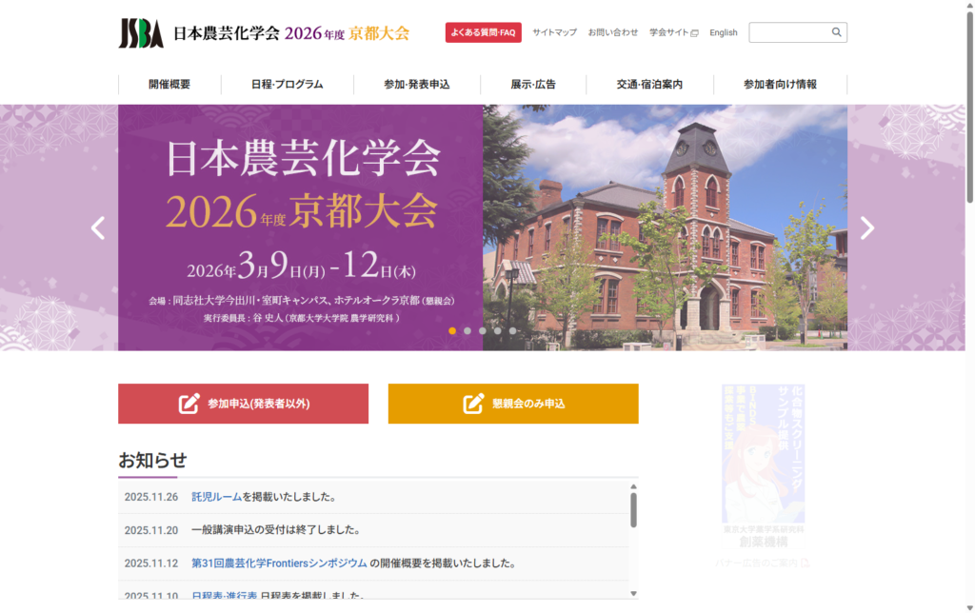Viewport: 975px width, 613px height.
Task: Click the right carousel arrow
Action: (867, 228)
